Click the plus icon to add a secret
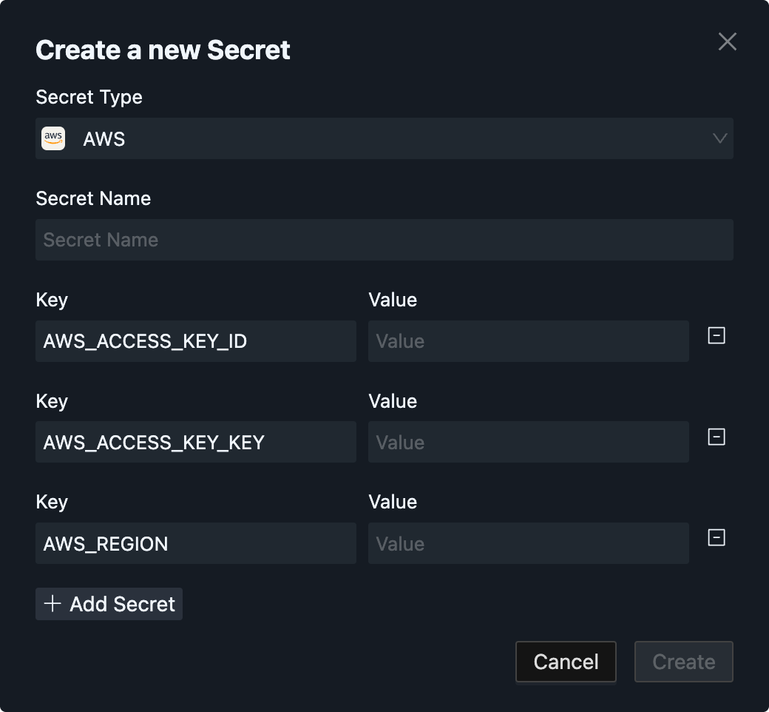This screenshot has width=769, height=712. [52, 604]
